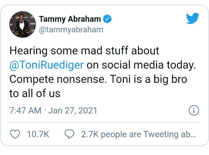
Task: Click the reply speech bubble icon
Action: pos(70,134)
